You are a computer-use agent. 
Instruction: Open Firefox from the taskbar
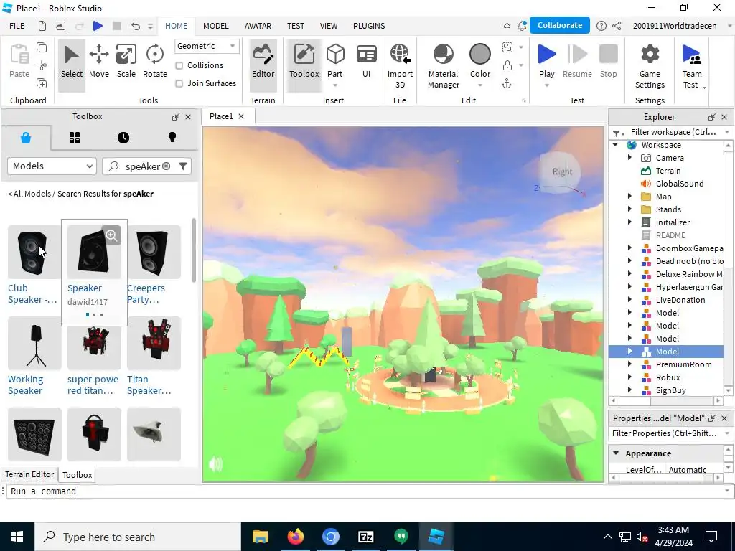[x=295, y=537]
